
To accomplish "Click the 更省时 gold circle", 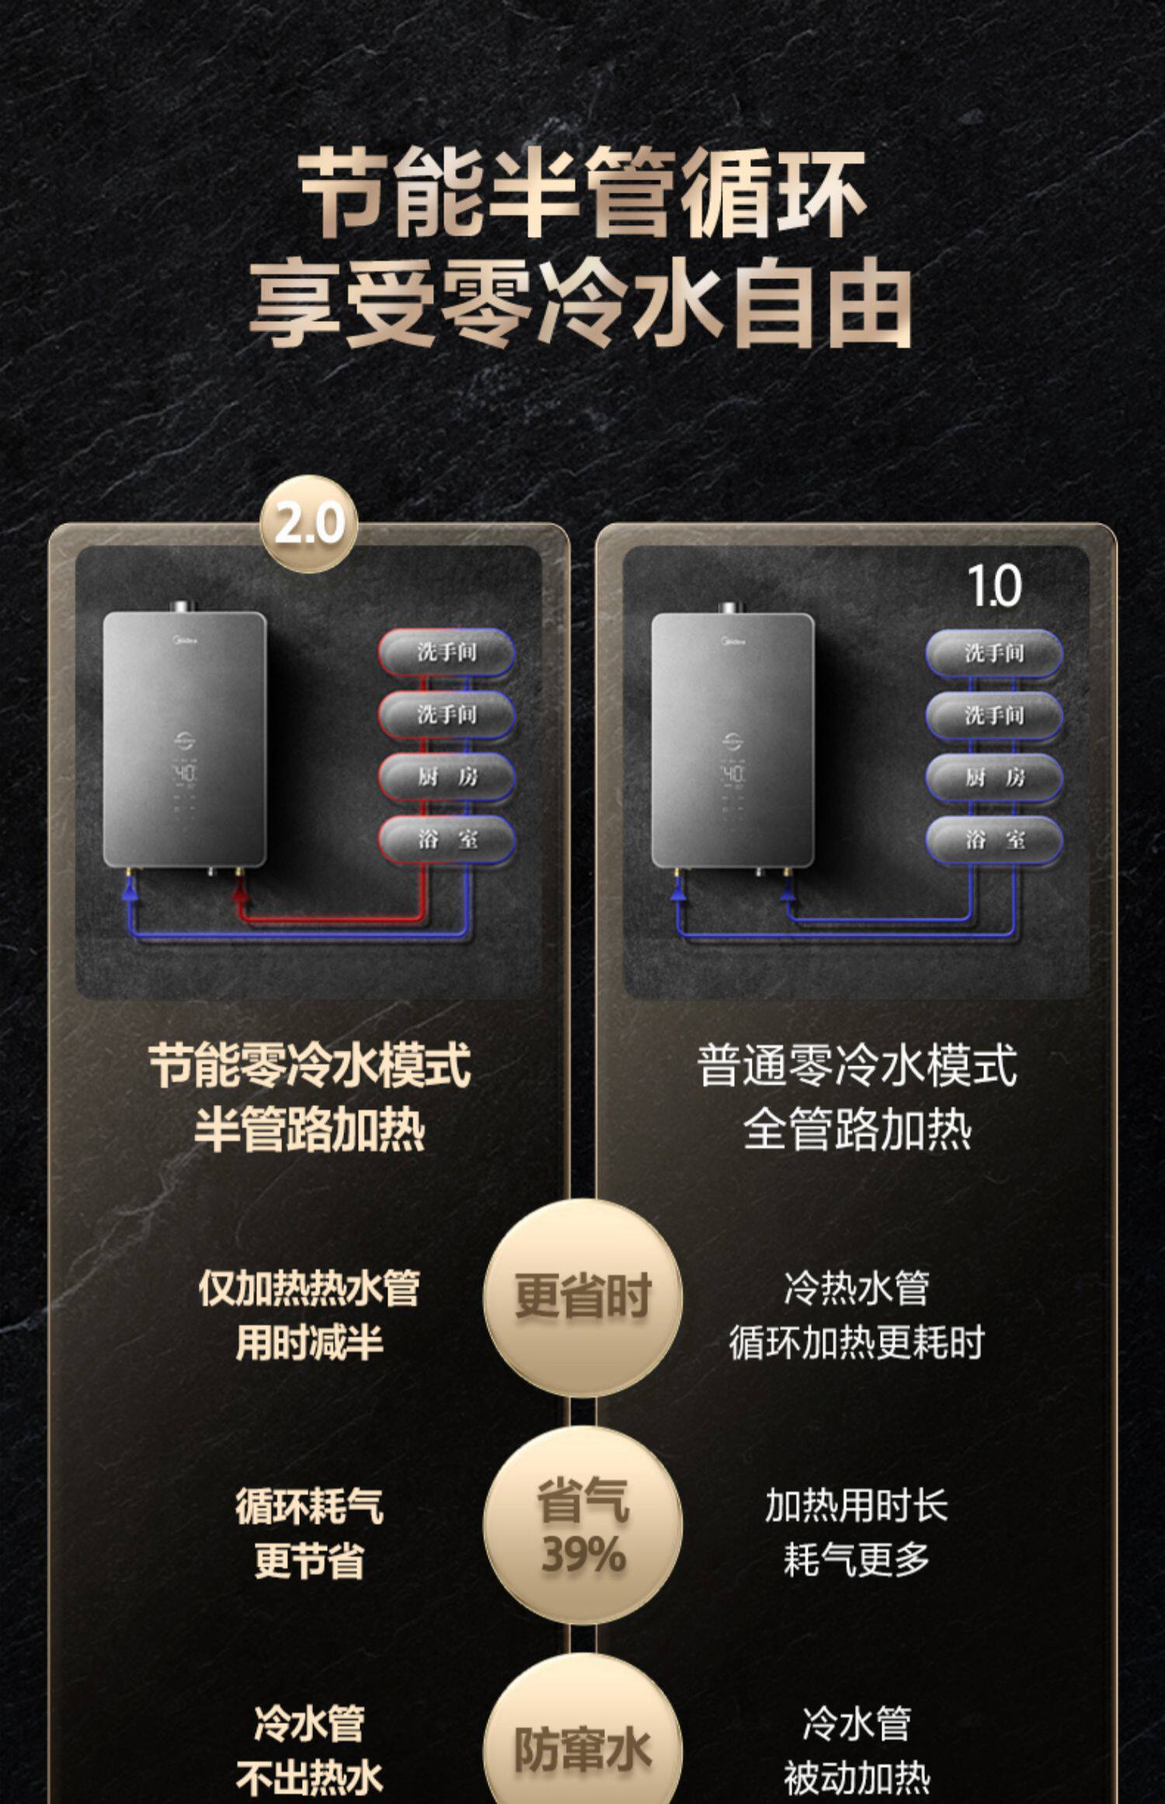I will (582, 1297).
